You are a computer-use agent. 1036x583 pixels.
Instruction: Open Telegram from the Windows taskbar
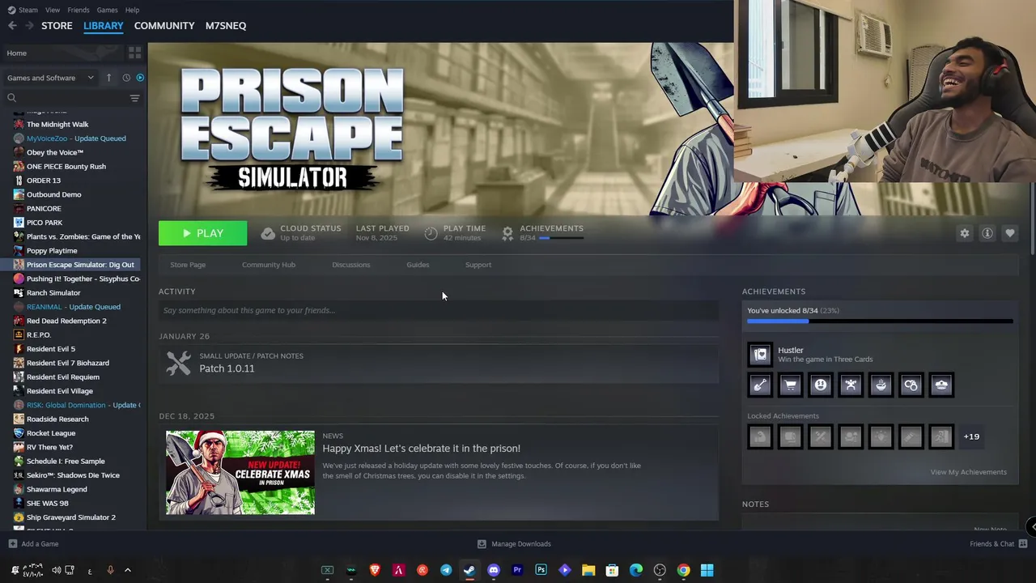pos(446,570)
